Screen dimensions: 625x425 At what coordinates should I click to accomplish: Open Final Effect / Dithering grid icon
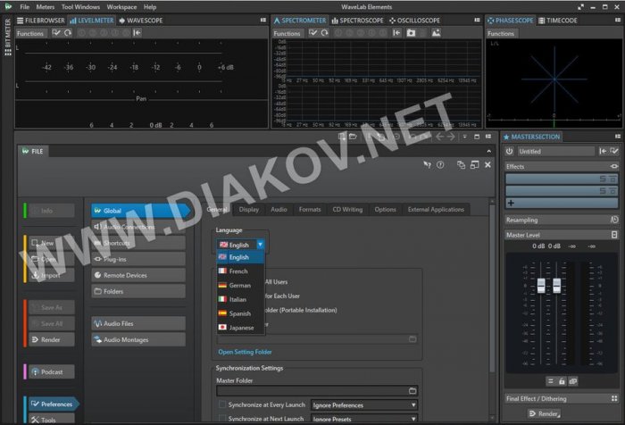click(614, 399)
